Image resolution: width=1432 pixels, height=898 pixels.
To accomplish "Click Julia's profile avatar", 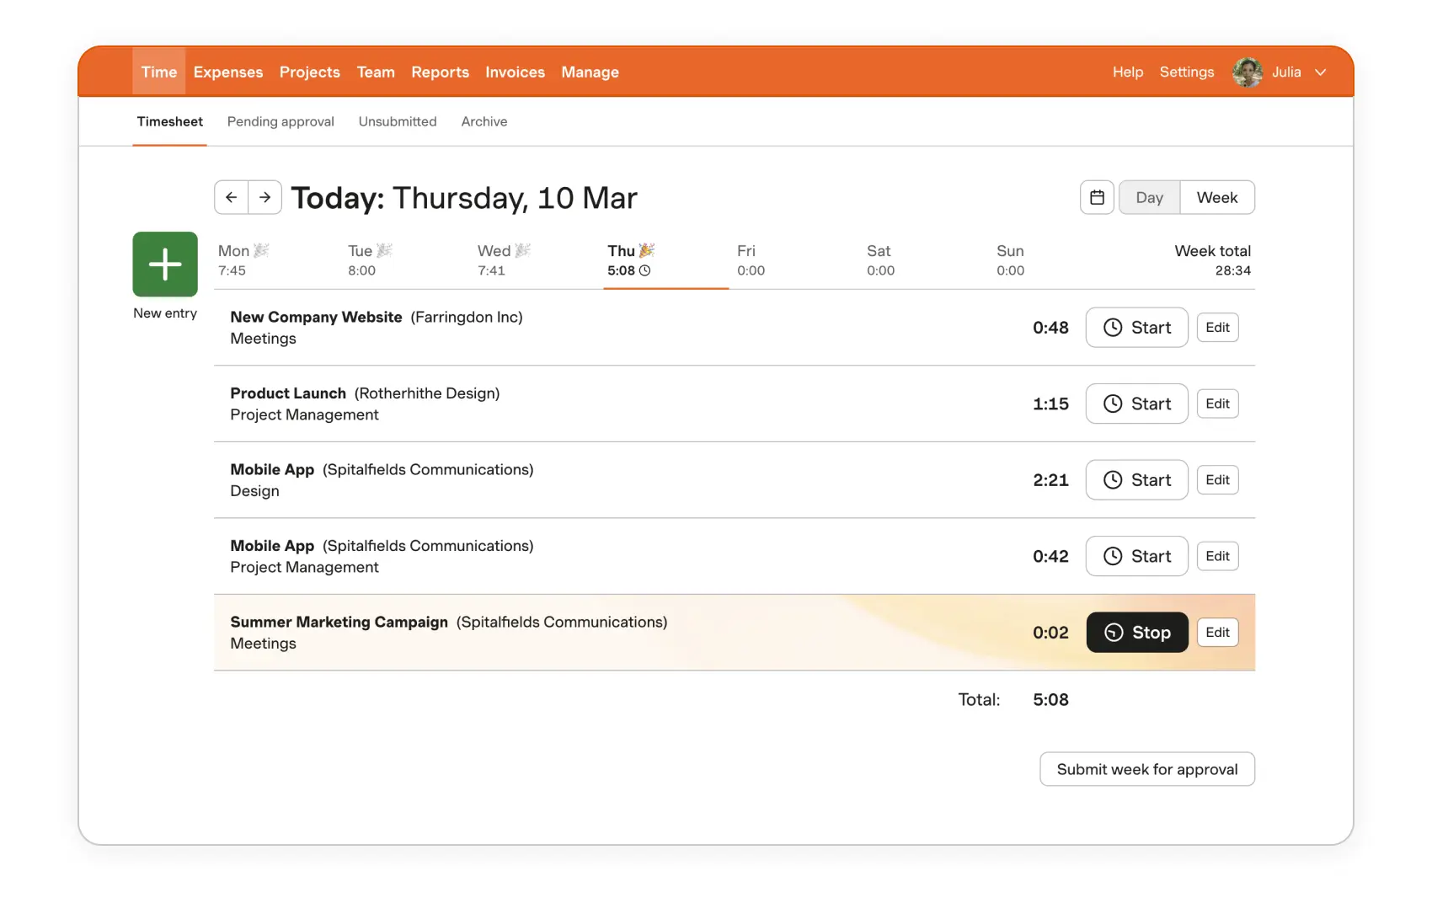I will (x=1246, y=72).
